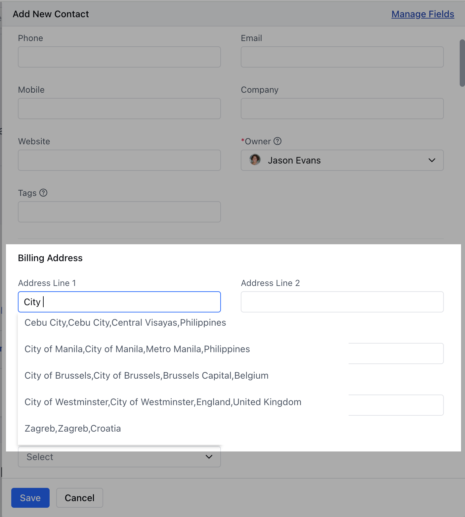This screenshot has height=517, width=465.
Task: Pick City of Manila, Philippines suggestion
Action: pyautogui.click(x=137, y=349)
